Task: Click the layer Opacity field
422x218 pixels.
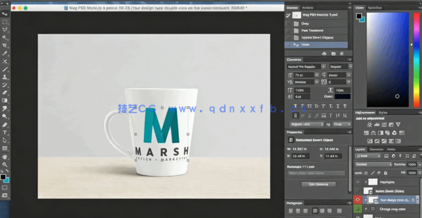Action: click(412, 164)
